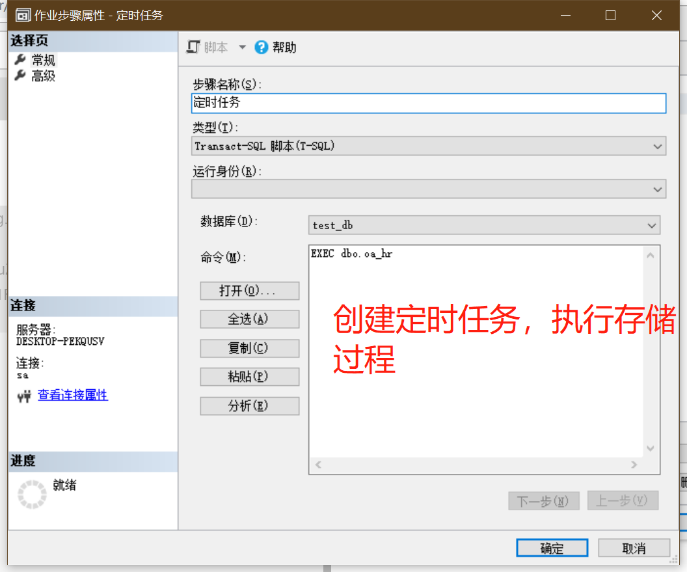Open the 数据库 dropdown showing test_db

653,225
